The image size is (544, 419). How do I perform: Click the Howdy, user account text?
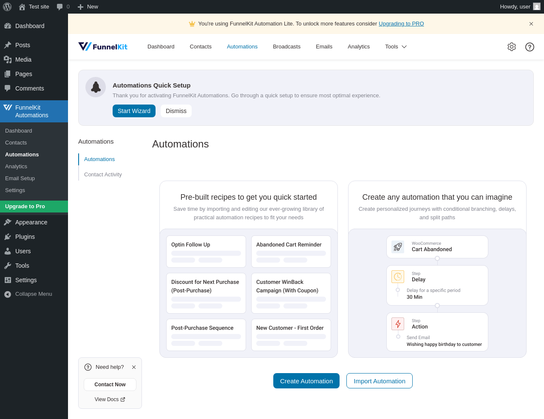pos(515,7)
